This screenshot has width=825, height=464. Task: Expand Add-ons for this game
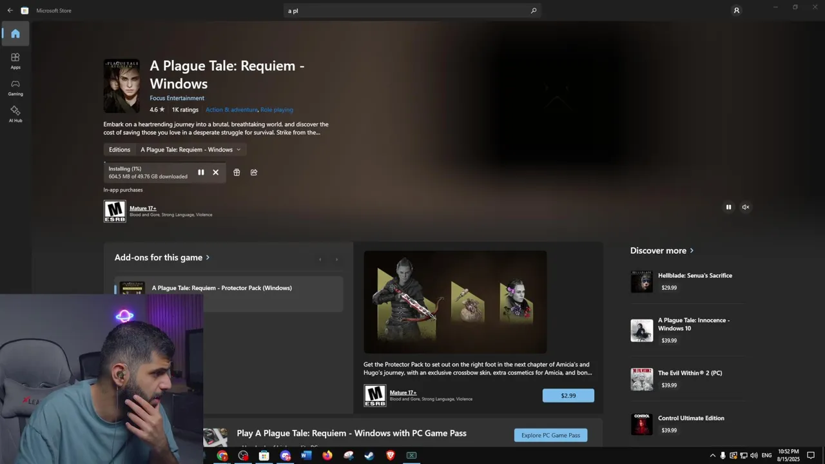point(162,257)
